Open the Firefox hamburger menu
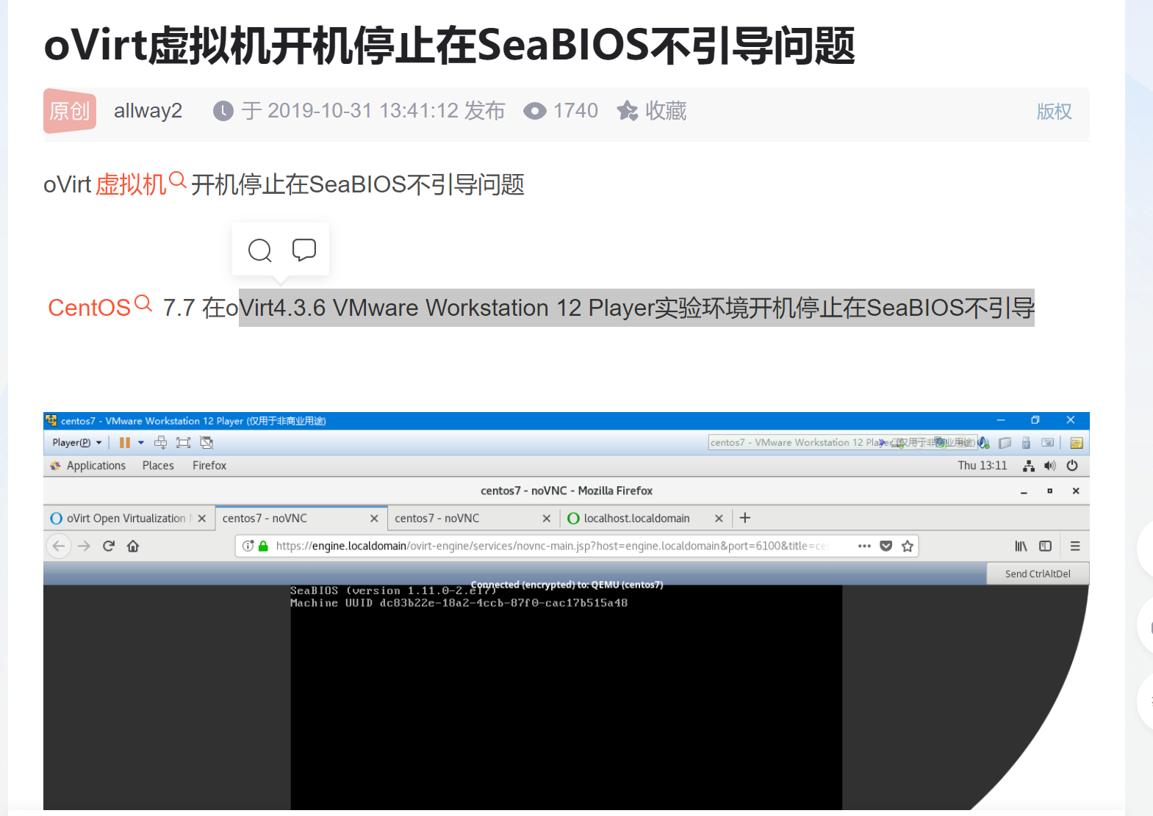1153x816 pixels. (1075, 546)
